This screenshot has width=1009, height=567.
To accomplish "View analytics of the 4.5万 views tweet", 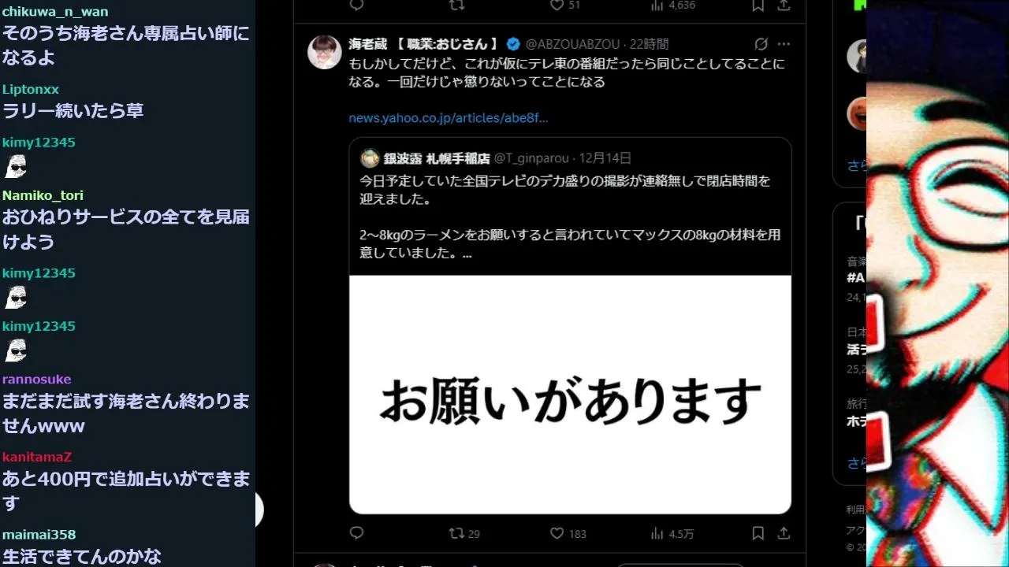I will click(x=672, y=533).
